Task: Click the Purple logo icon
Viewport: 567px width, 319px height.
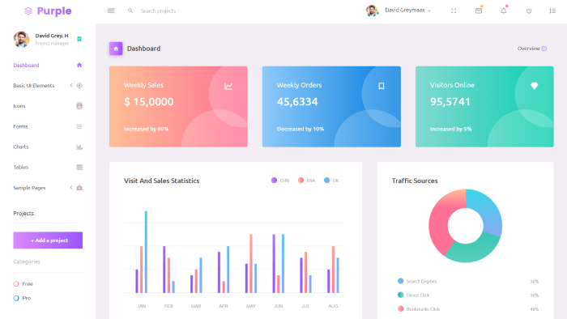Action: [x=28, y=11]
